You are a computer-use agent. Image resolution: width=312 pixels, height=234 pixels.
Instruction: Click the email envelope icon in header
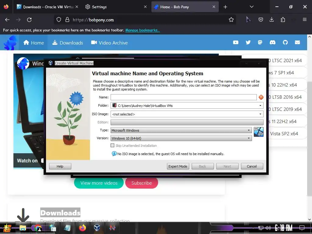click(297, 42)
